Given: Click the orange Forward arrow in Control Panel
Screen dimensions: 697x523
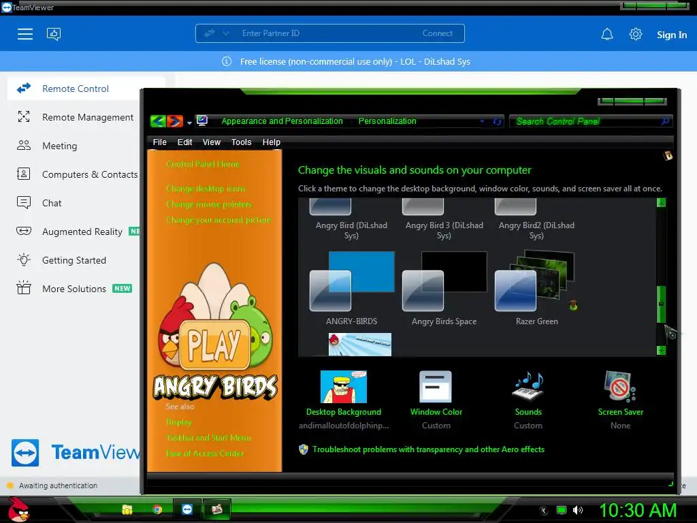Looking at the screenshot, I should 175,121.
